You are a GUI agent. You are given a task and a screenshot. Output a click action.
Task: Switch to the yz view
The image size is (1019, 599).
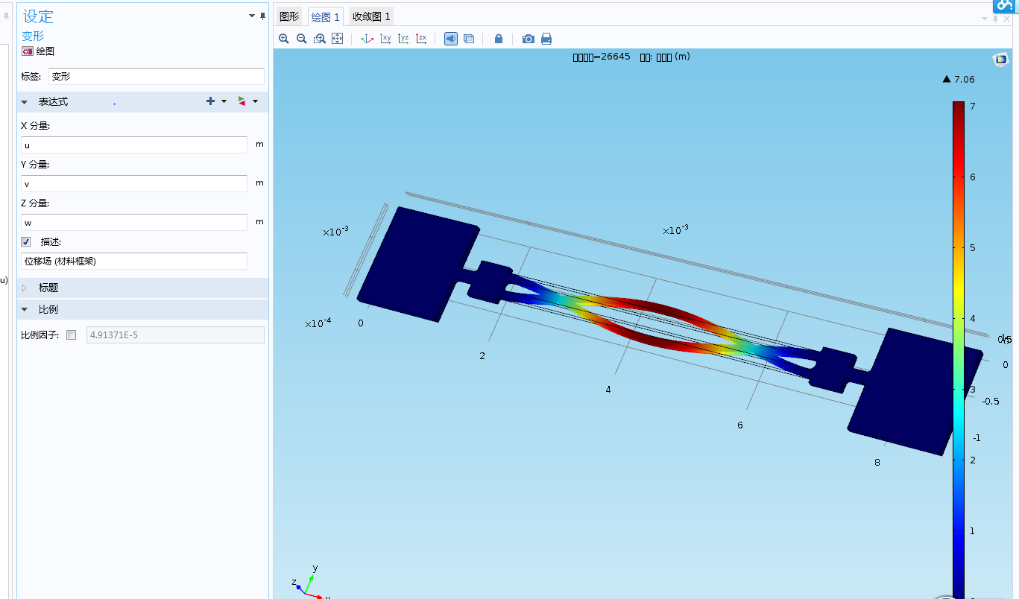[x=403, y=39]
